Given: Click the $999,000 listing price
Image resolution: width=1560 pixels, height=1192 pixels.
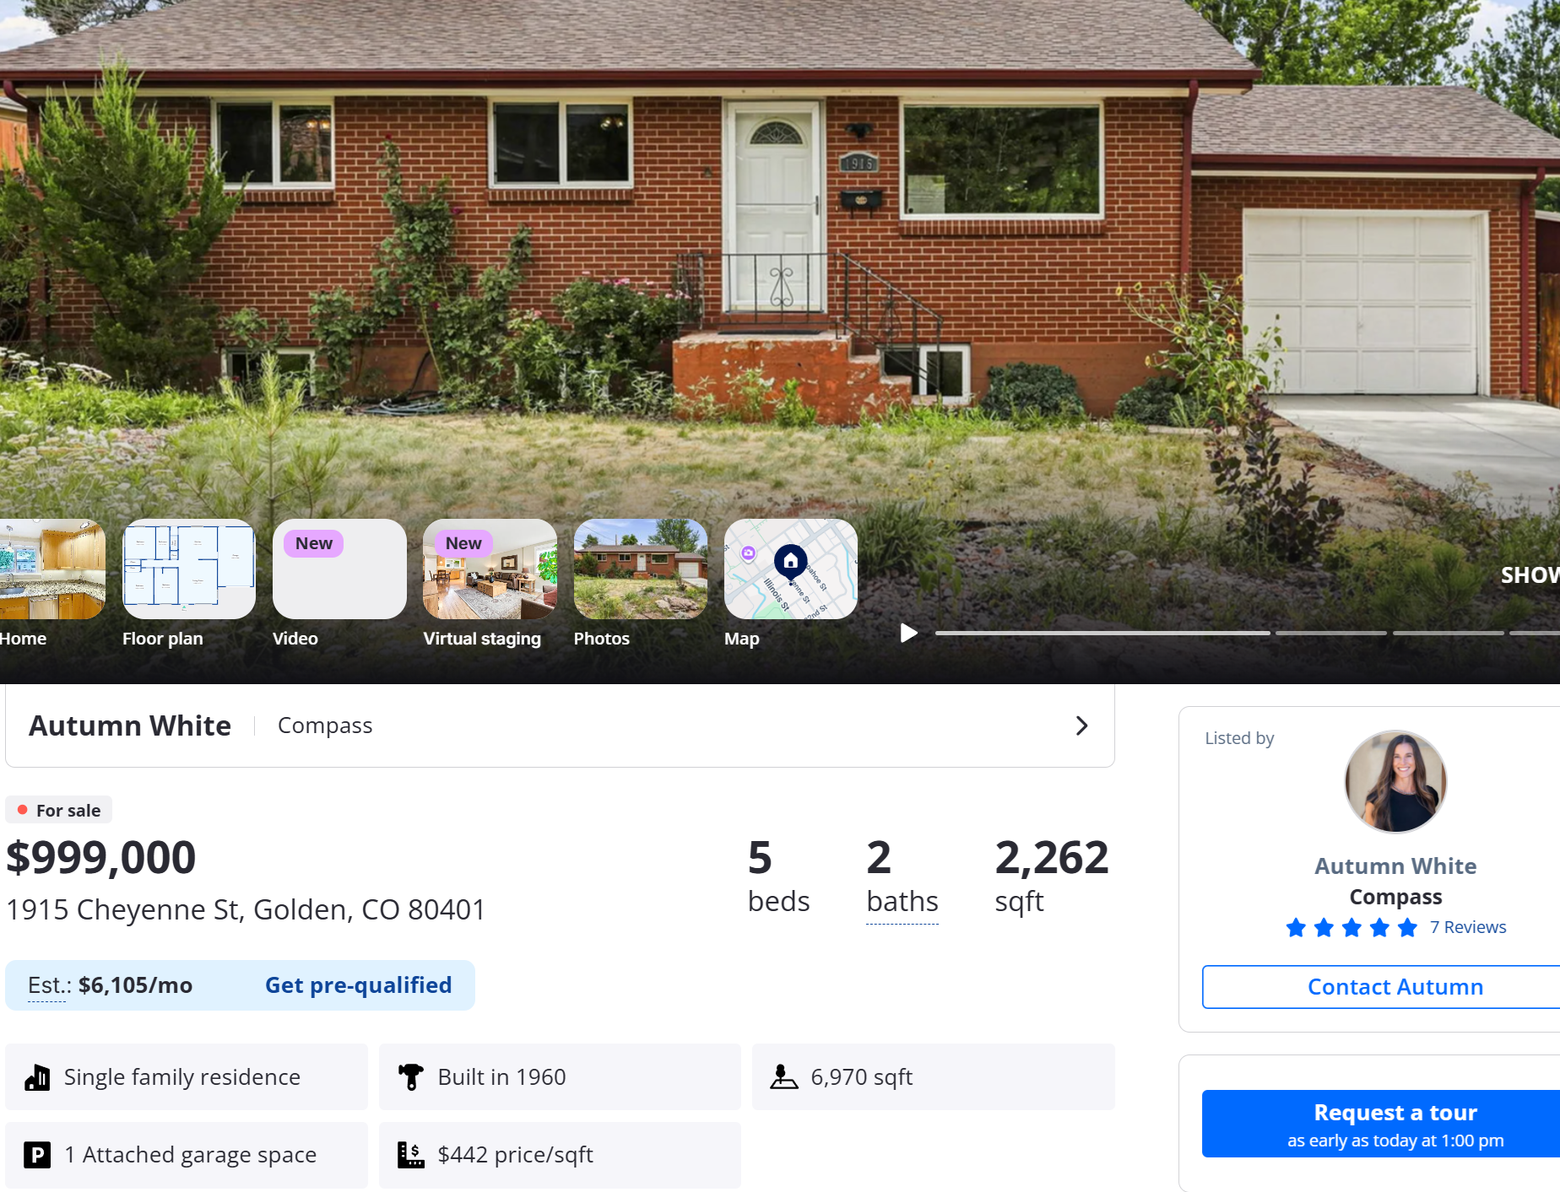Looking at the screenshot, I should 101,857.
